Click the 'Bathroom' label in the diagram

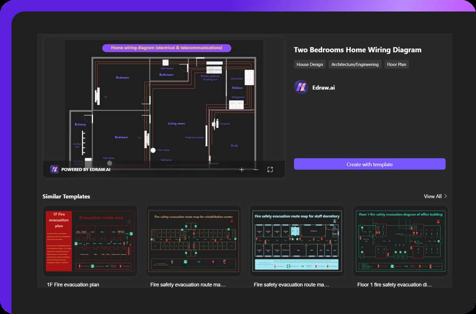[167, 74]
